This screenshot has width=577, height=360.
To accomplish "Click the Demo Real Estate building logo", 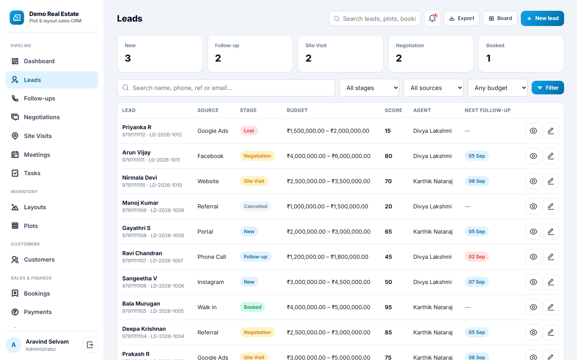I will pyautogui.click(x=17, y=18).
